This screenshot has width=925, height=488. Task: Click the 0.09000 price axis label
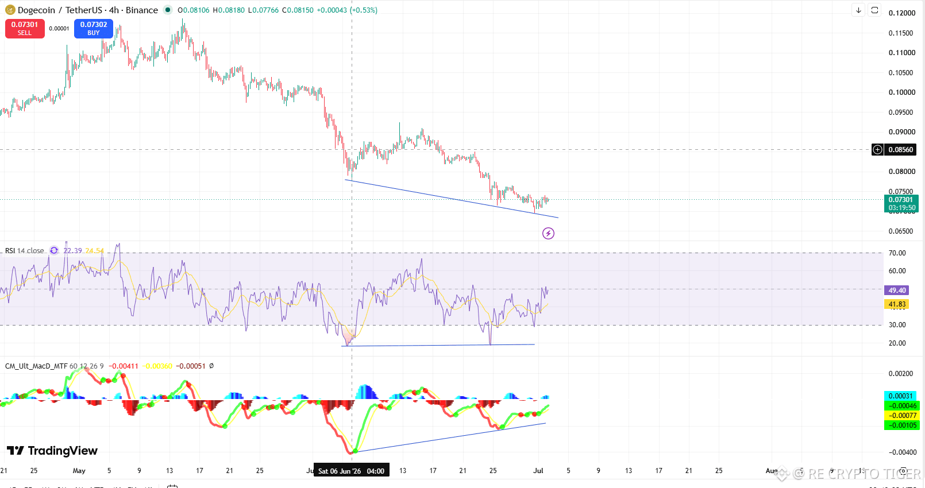point(902,132)
